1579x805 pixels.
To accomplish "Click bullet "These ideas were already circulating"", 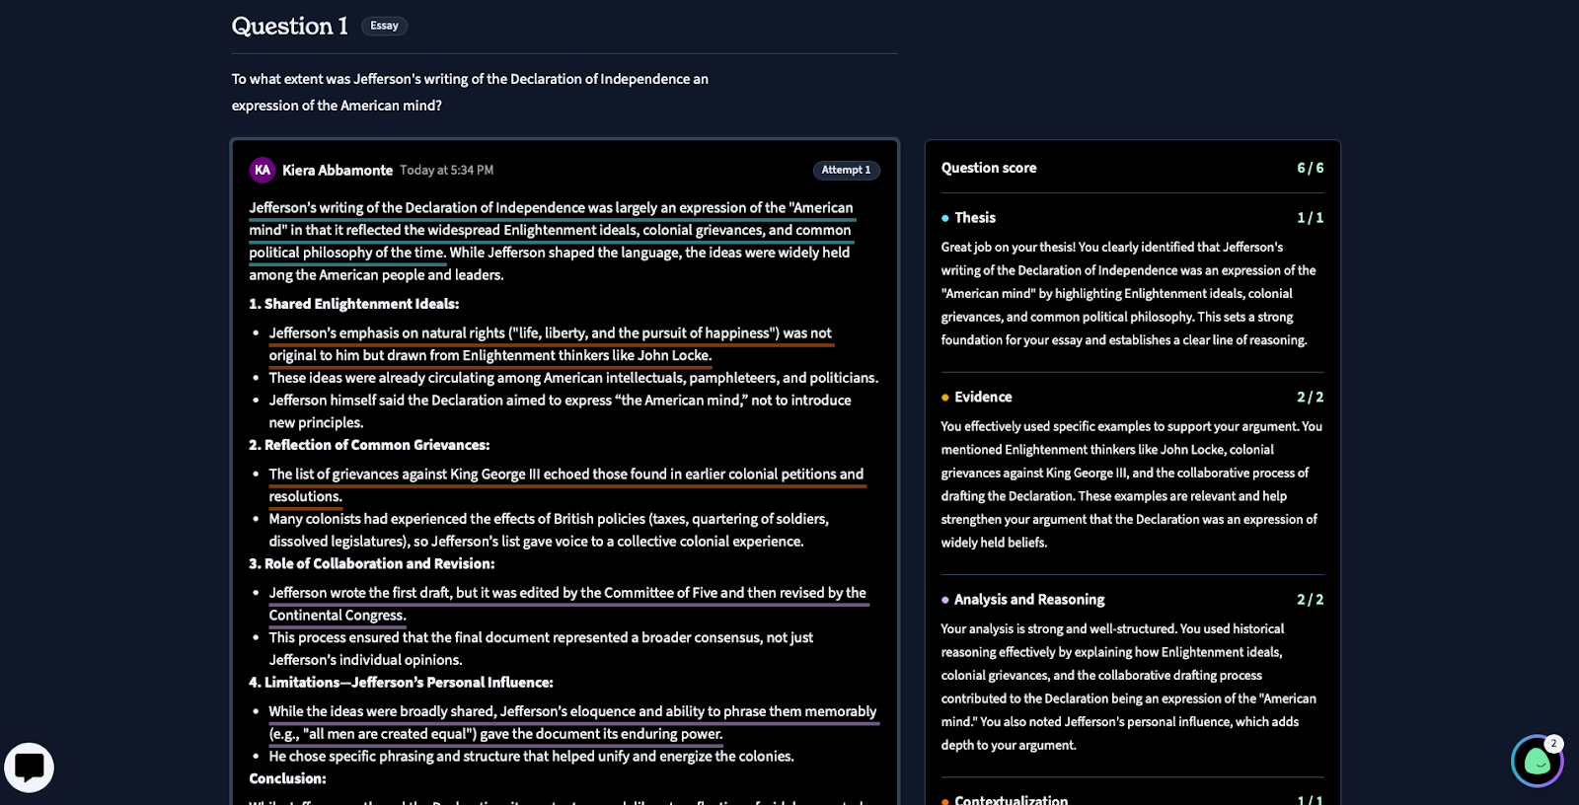I will [573, 378].
